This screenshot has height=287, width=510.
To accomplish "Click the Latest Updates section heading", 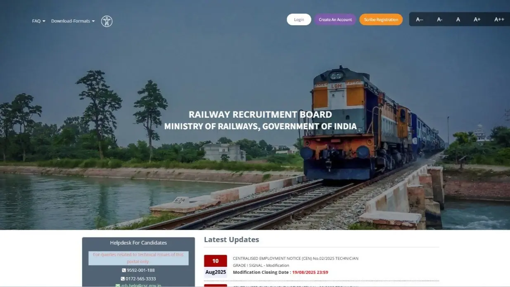I will pos(231,240).
